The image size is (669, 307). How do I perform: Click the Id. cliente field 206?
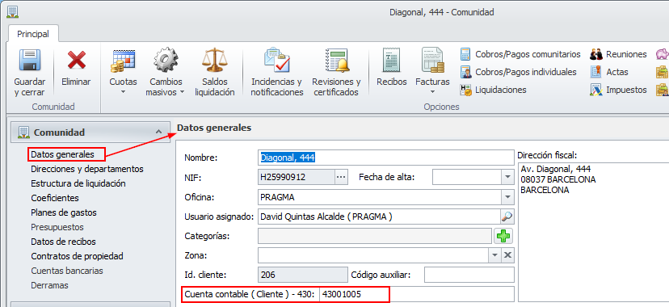(x=303, y=275)
